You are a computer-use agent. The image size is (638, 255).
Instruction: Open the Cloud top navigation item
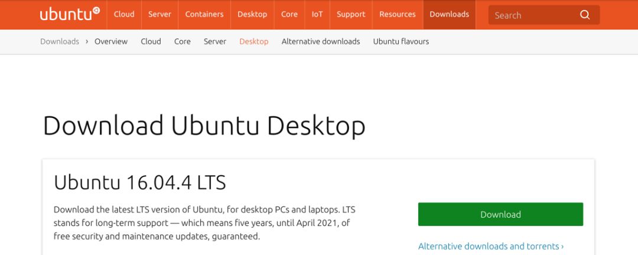124,14
